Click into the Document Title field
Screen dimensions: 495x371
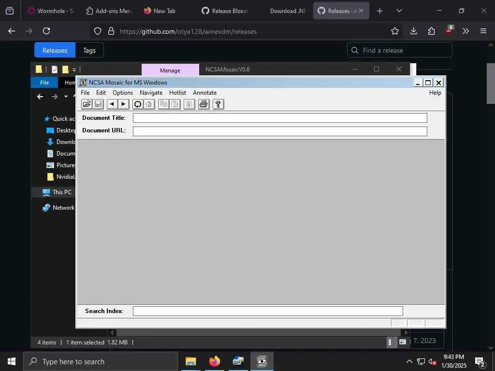[x=280, y=118]
